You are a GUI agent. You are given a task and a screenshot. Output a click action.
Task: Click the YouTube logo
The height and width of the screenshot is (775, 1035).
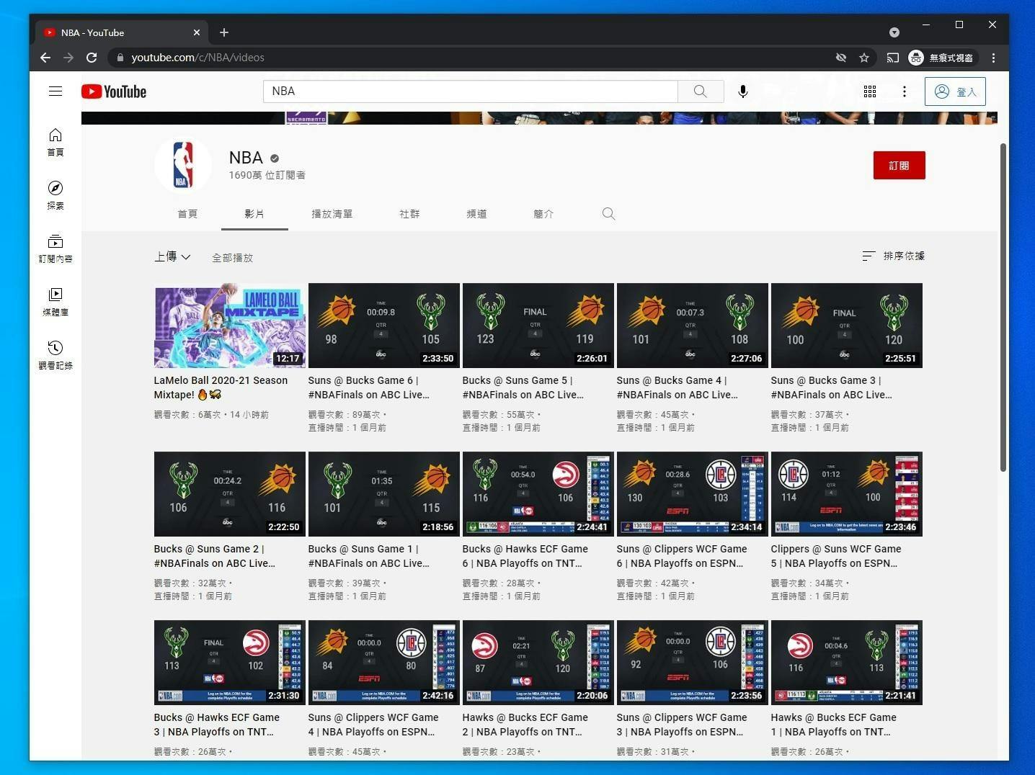click(114, 91)
